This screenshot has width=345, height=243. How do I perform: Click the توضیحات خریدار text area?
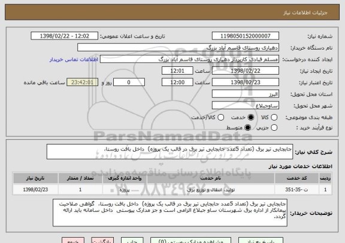point(170,213)
